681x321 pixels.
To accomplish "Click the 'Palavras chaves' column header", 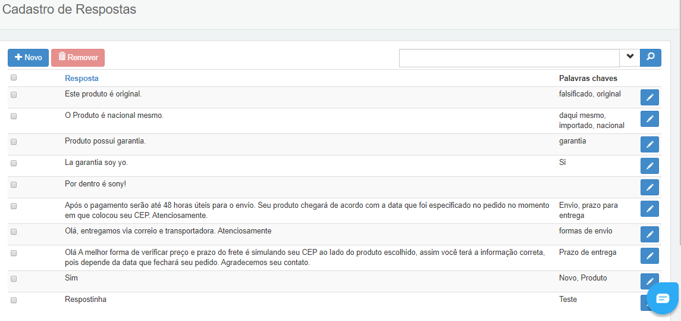I will [x=588, y=79].
